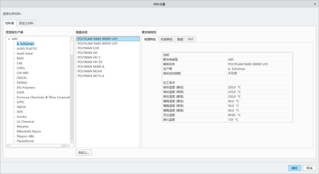View the PVT tab
Image resolution: width=319 pixels, height=174 pixels.
191,40
